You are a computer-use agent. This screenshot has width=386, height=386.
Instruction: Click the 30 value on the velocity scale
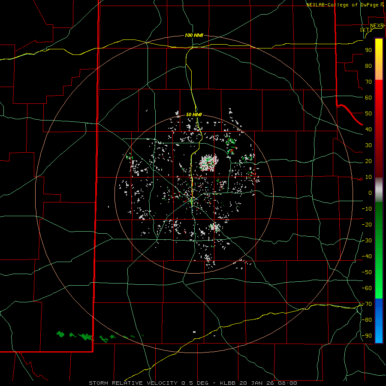(x=368, y=145)
